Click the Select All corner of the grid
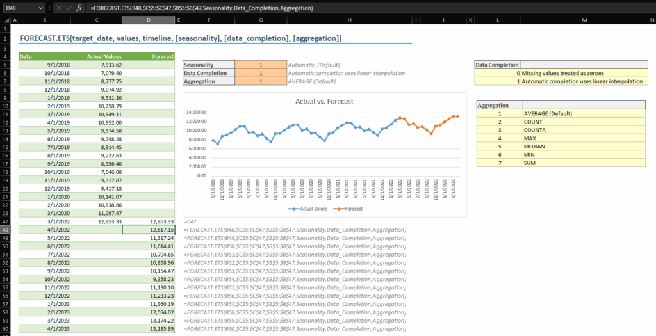This screenshot has width=656, height=336. [6, 20]
